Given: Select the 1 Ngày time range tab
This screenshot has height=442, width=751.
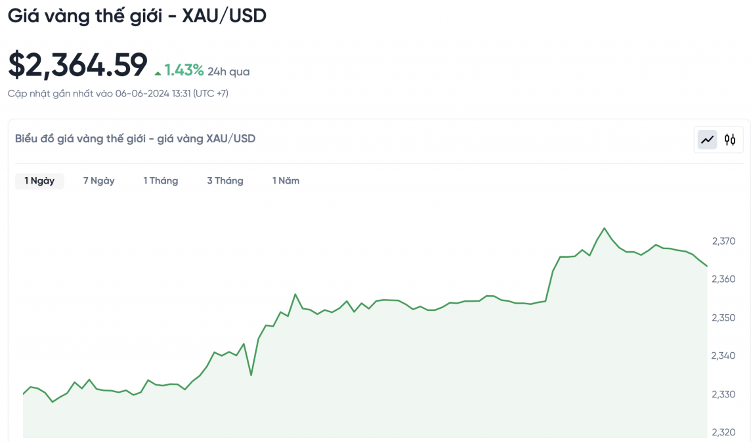Looking at the screenshot, I should point(39,181).
